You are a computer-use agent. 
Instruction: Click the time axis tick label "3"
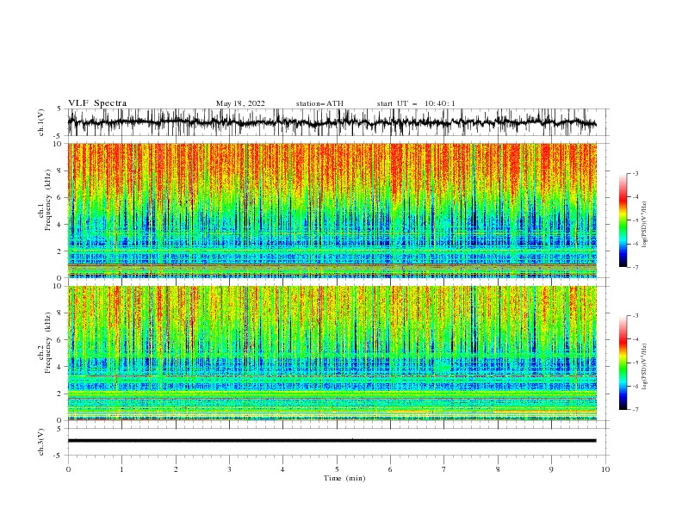pos(229,469)
